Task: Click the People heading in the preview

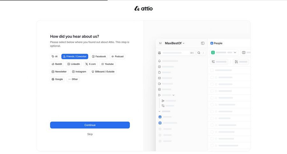Action: click(216, 43)
